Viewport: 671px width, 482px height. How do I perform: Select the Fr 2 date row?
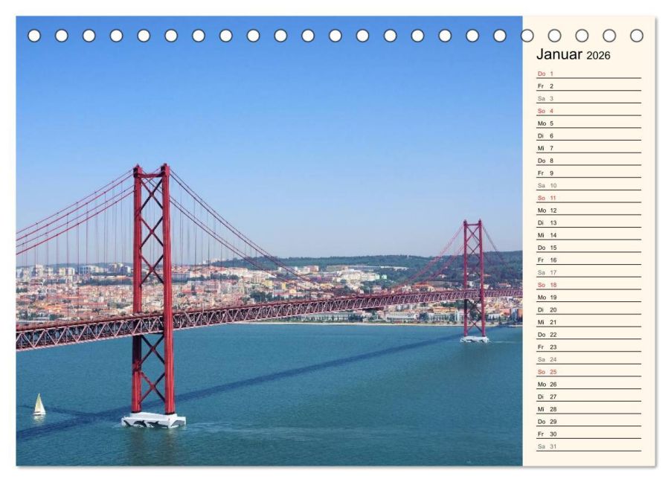point(589,86)
